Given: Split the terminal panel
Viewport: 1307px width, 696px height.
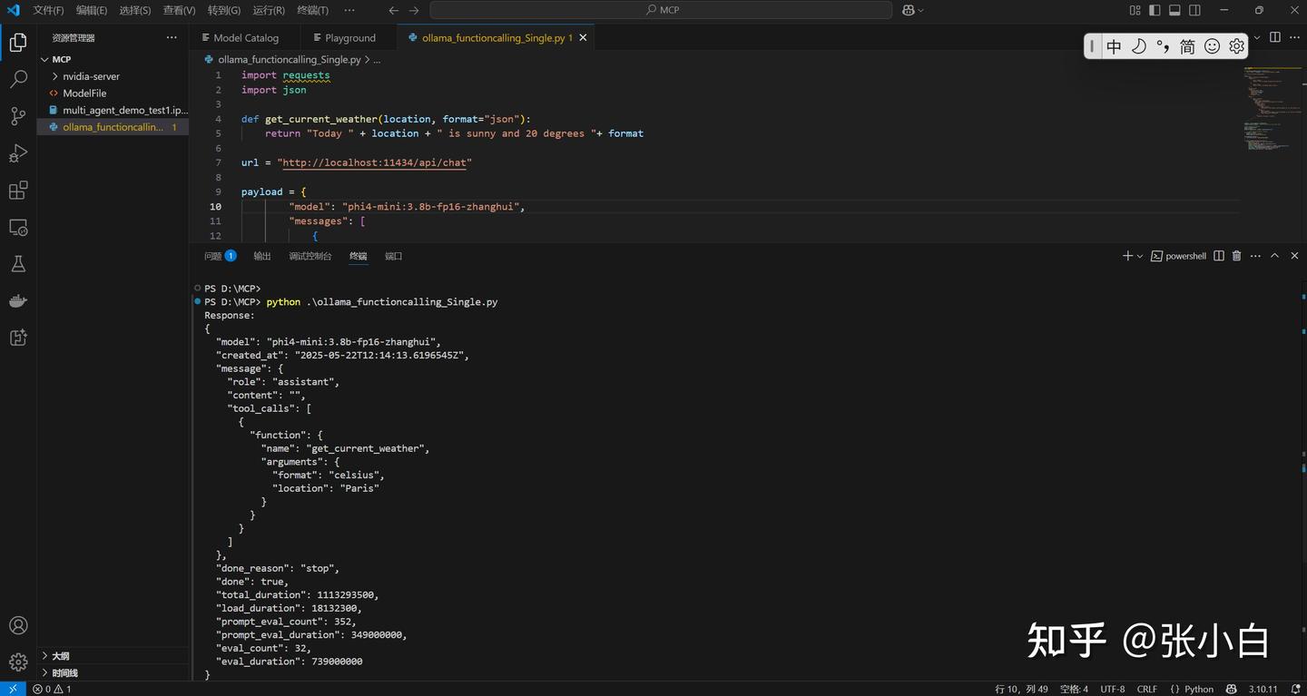Looking at the screenshot, I should 1219,257.
